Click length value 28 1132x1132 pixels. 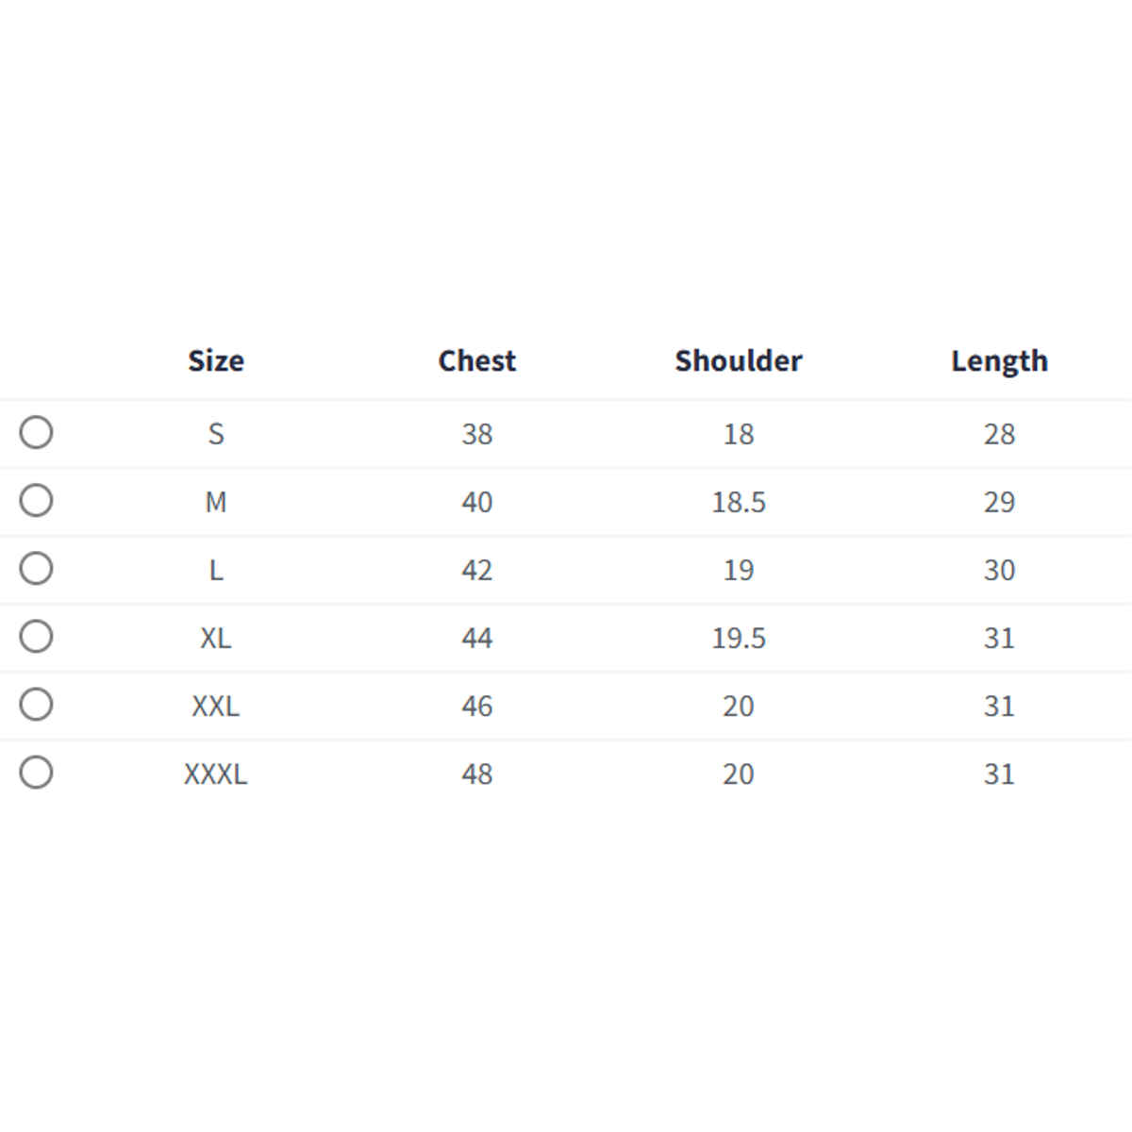(999, 434)
